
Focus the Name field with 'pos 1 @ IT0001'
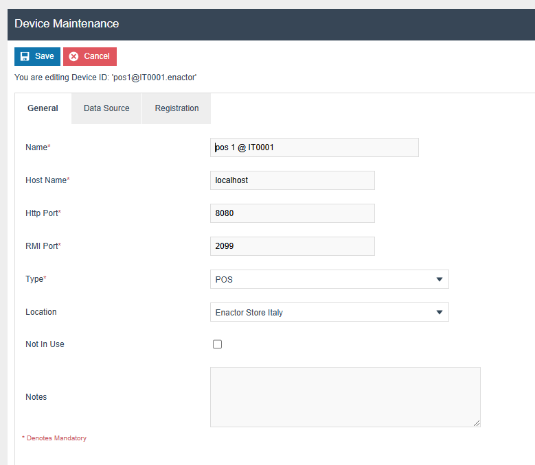pyautogui.click(x=315, y=147)
